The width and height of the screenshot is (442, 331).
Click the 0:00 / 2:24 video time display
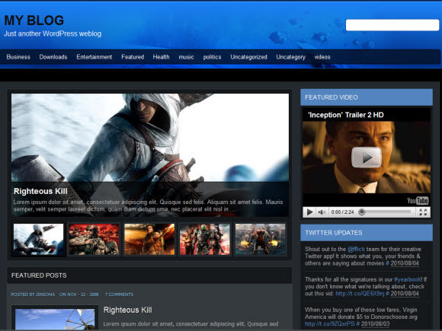[342, 212]
